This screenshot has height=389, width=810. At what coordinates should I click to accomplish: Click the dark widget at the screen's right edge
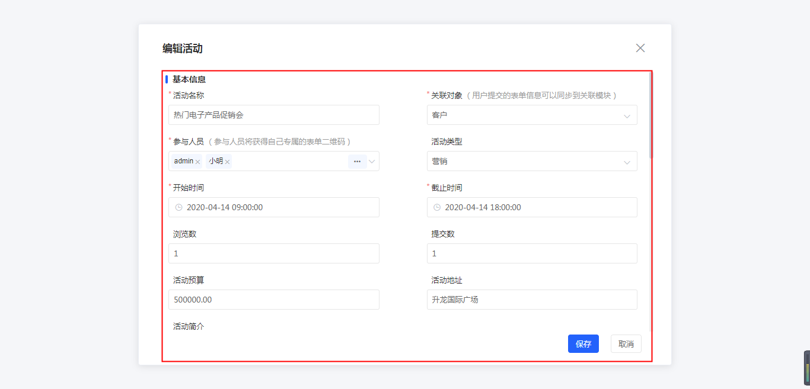tap(806, 368)
